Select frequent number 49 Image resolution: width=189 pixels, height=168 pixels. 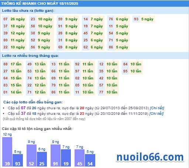30,64
